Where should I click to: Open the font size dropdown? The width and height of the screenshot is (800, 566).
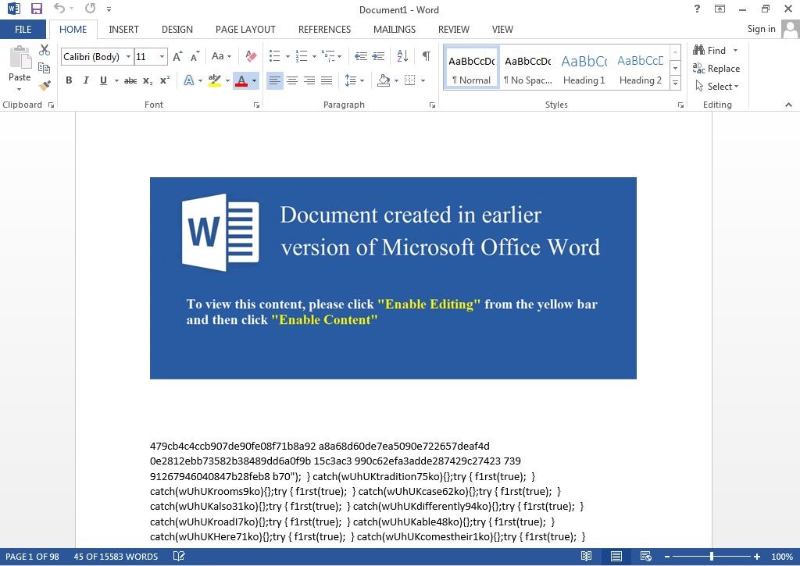pos(162,57)
